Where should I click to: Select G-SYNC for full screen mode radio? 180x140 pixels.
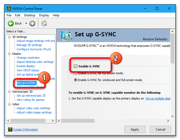pyautogui.click(x=75, y=73)
